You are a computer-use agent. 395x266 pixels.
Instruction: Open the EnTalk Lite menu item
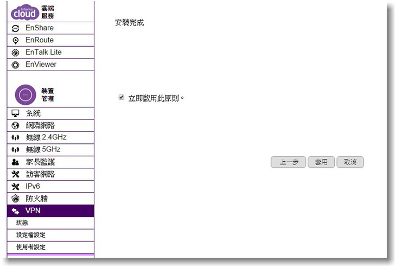[50, 52]
